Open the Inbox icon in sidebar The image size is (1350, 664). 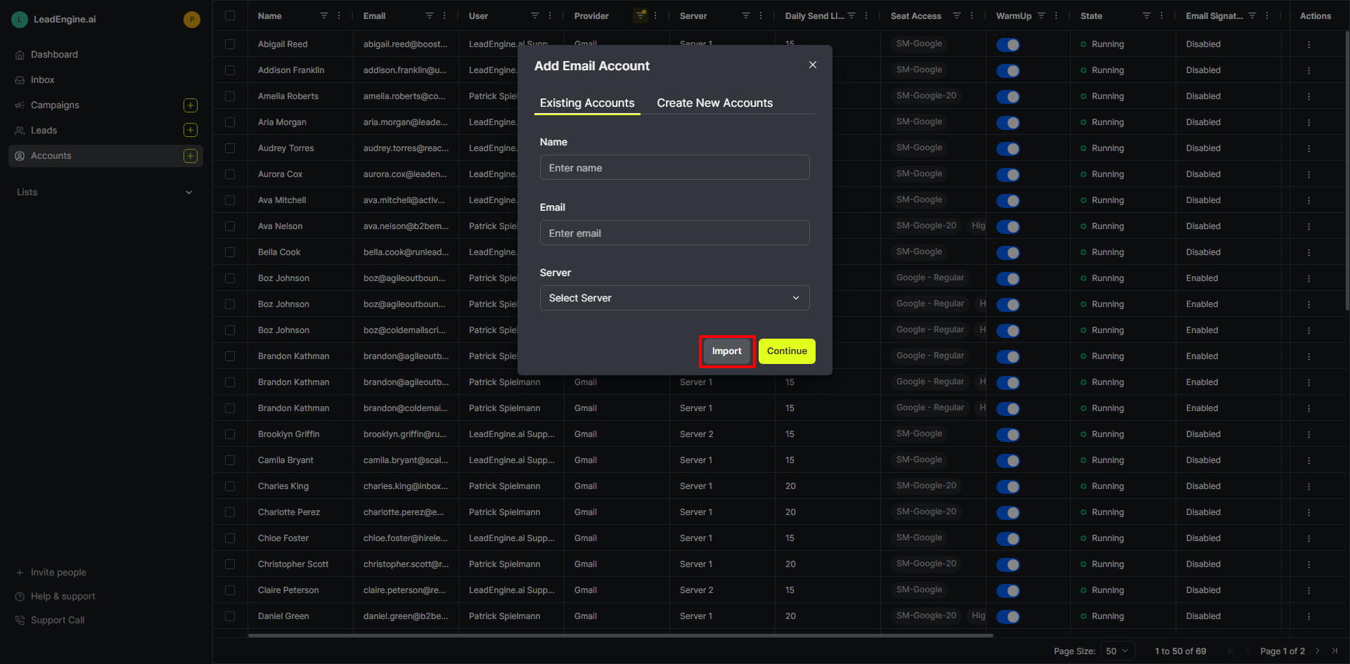coord(20,80)
